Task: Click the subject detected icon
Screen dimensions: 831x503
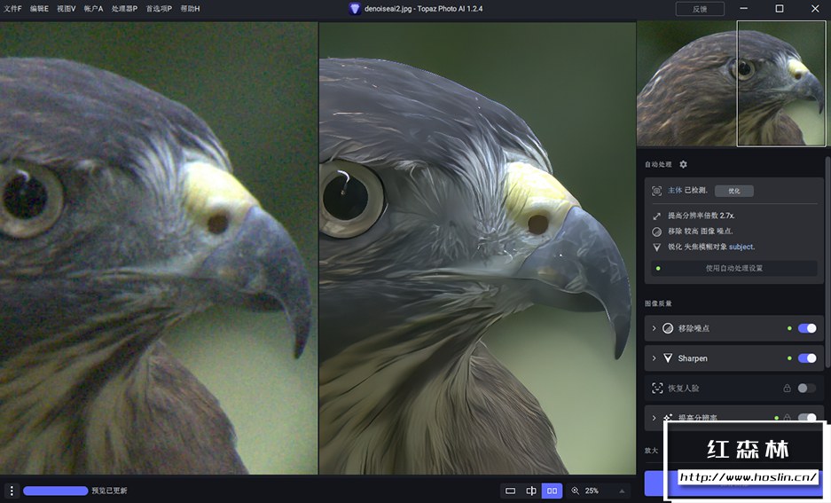Action: tap(656, 191)
